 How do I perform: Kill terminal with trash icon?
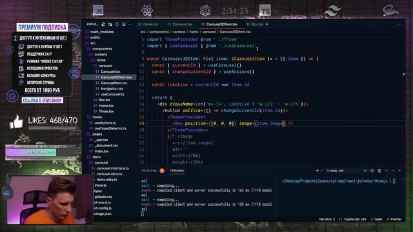coord(379,171)
